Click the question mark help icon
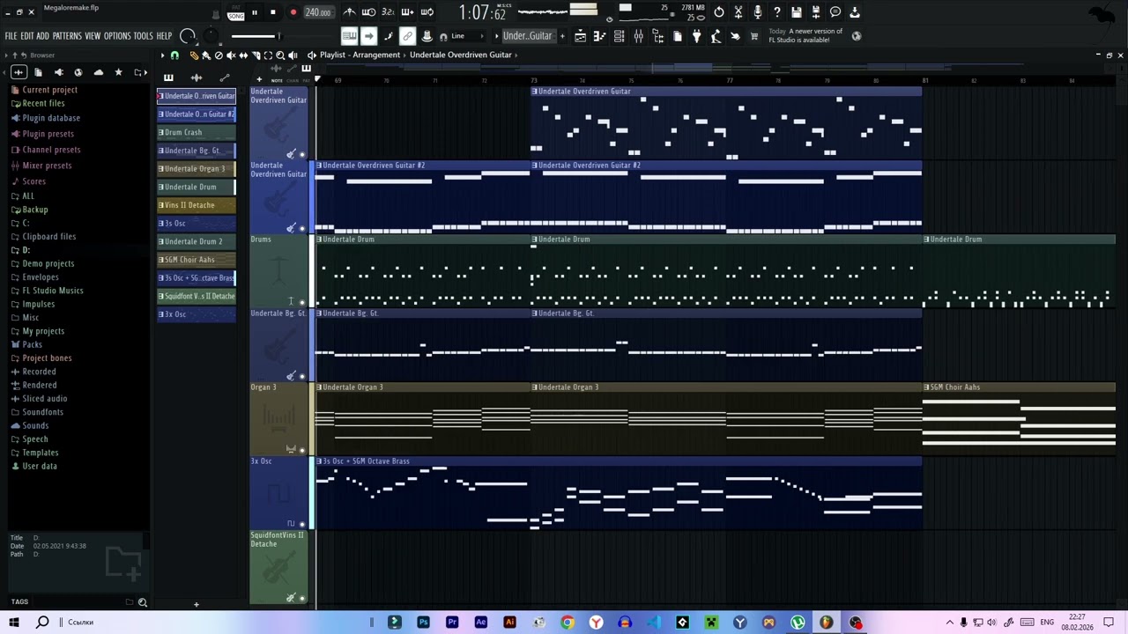 tap(777, 12)
